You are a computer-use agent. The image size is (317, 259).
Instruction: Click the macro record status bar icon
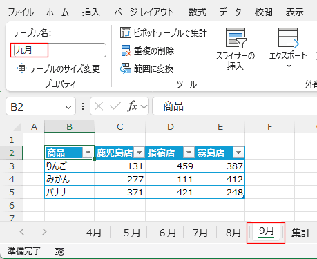pos(59,251)
